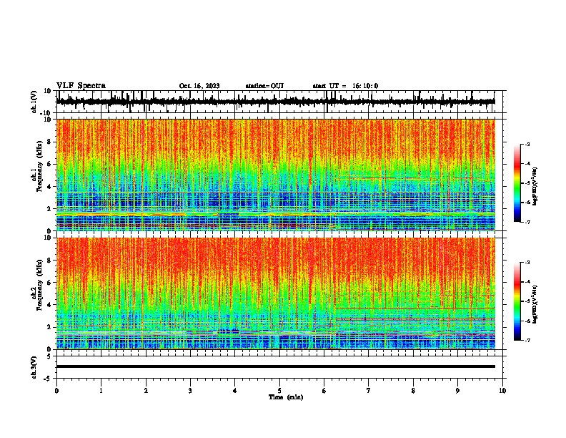
Task: Click the "Time (min)" x-axis title
Action: point(286,397)
